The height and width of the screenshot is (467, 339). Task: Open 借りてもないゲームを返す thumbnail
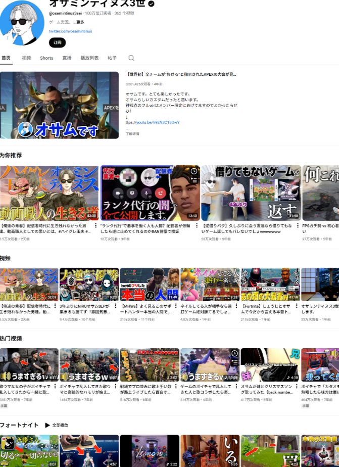tap(251, 193)
